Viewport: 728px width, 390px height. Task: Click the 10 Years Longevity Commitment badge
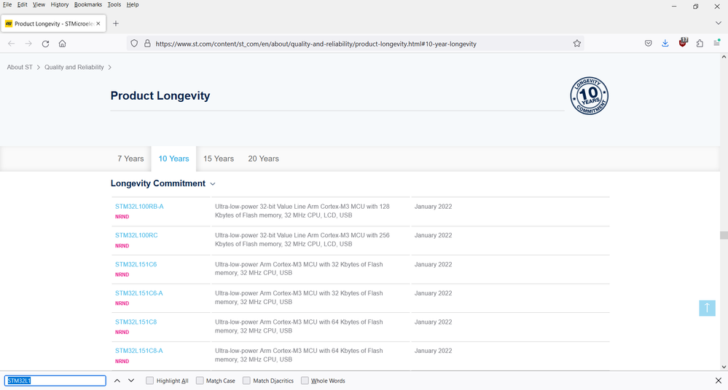[x=590, y=96]
